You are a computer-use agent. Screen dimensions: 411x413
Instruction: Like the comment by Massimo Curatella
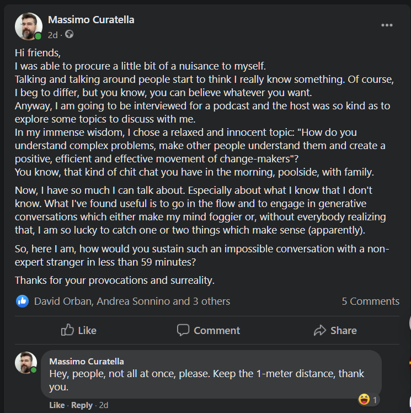pyautogui.click(x=57, y=405)
